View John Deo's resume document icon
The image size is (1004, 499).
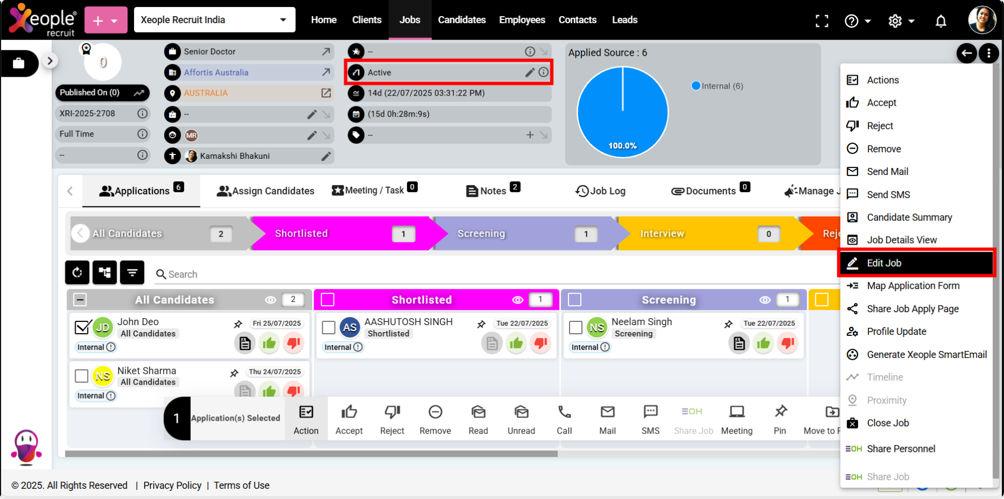pyautogui.click(x=245, y=343)
